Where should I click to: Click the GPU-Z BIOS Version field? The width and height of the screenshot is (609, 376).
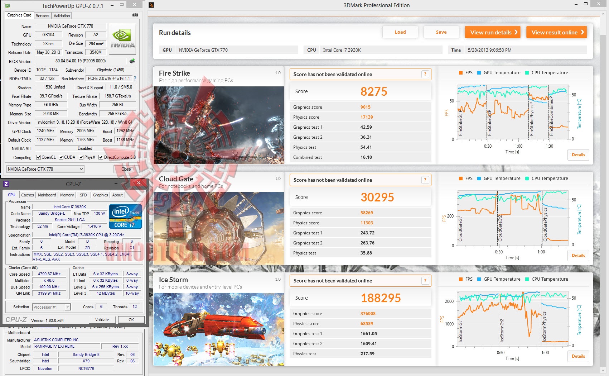81,61
